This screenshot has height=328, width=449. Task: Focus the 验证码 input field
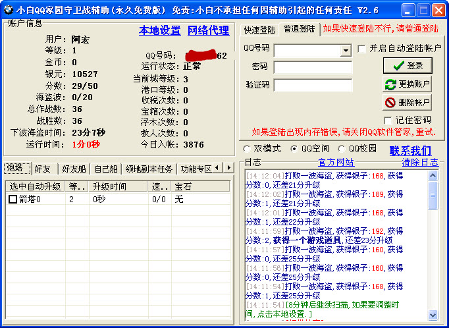click(x=313, y=86)
